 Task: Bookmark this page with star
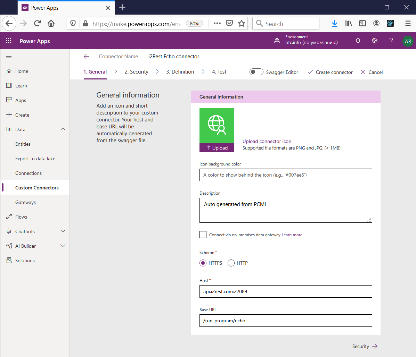pyautogui.click(x=242, y=24)
